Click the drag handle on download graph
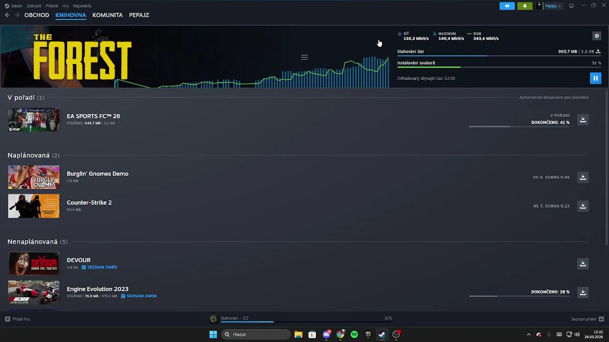The height and width of the screenshot is (342, 609). [304, 57]
